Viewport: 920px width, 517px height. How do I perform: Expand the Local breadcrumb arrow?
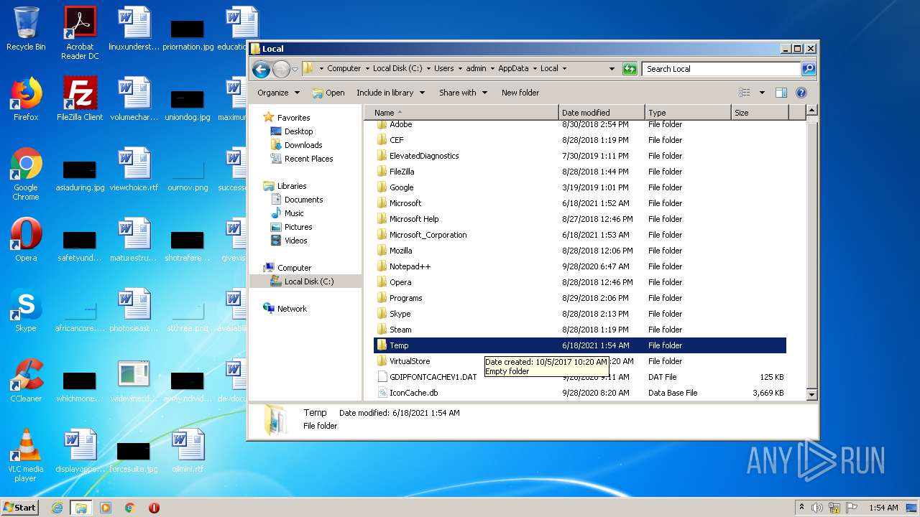[564, 69]
